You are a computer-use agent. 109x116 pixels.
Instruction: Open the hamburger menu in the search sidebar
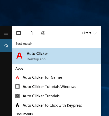point(6,33)
